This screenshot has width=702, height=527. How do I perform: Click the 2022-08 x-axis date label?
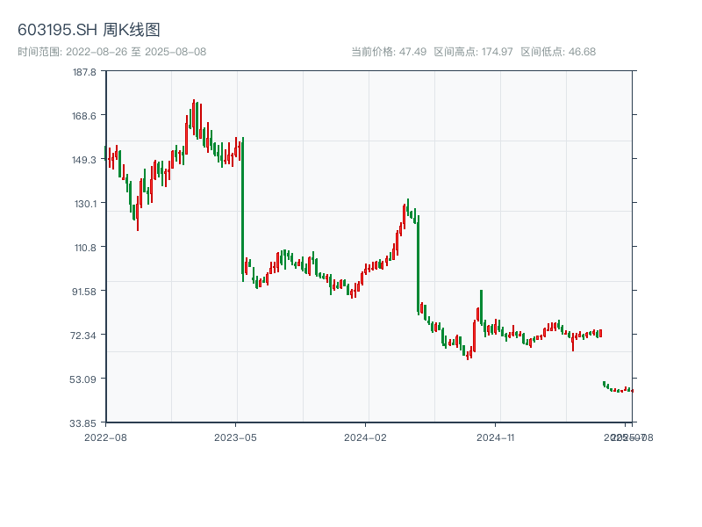point(105,437)
